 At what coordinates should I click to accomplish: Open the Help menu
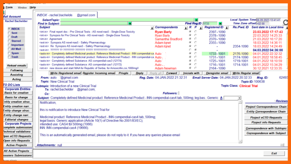[x=33, y=7]
